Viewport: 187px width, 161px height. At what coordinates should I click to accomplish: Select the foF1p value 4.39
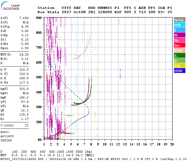coord(25,27)
